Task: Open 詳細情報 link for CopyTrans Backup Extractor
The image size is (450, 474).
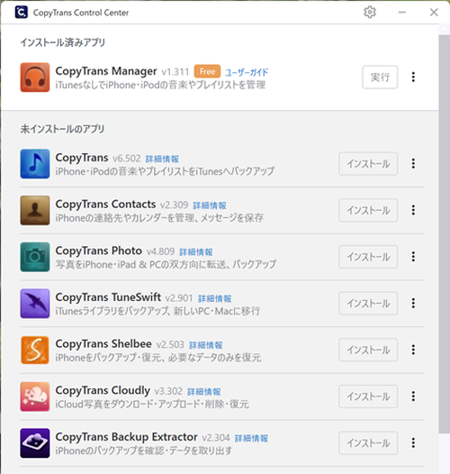Action: coord(252,438)
